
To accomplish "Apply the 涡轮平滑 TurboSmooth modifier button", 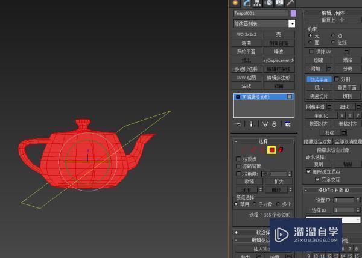I will click(246, 52).
